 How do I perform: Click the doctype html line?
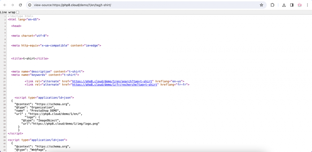(21, 16)
